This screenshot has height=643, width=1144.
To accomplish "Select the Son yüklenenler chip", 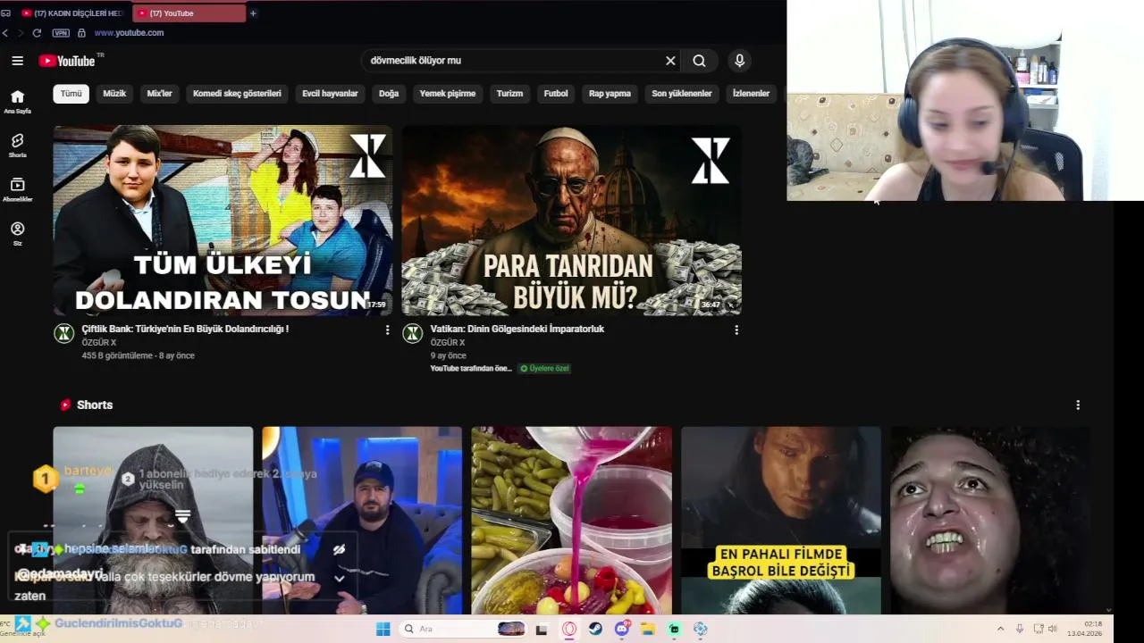I will [681, 94].
